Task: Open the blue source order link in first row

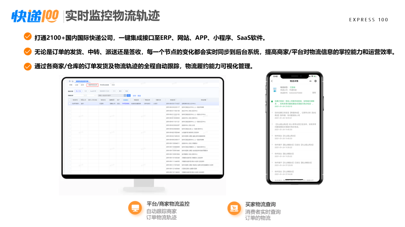Action: click(x=126, y=104)
